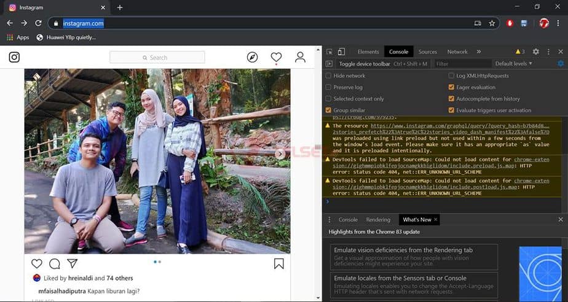Click the comment speech bubble icon
This screenshot has height=302, width=568.
(x=55, y=263)
